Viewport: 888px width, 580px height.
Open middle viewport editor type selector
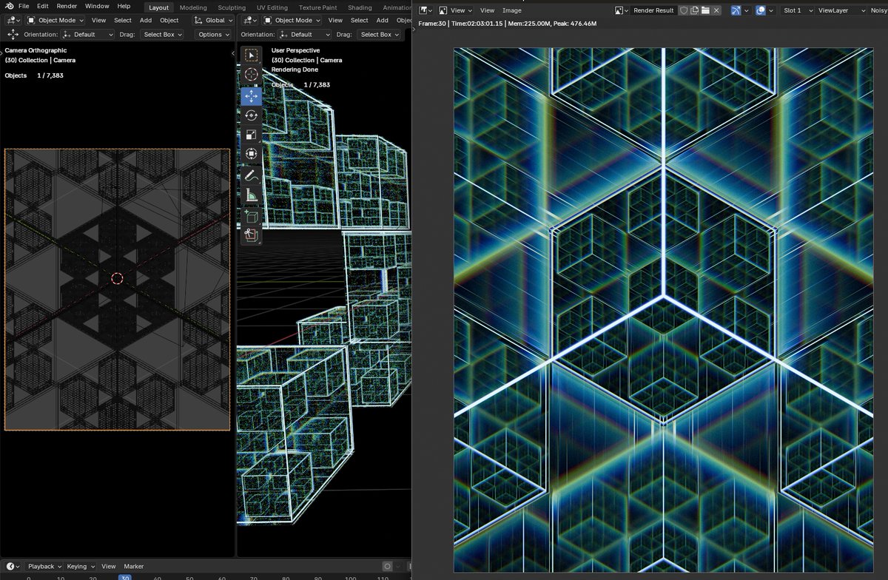249,20
